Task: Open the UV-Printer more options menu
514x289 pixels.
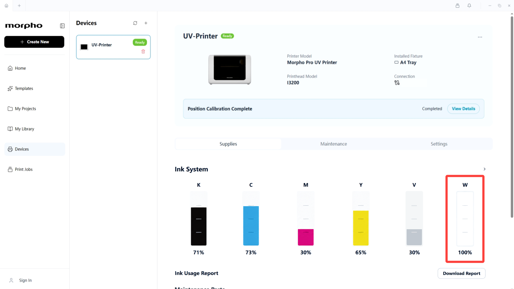Action: tap(480, 37)
